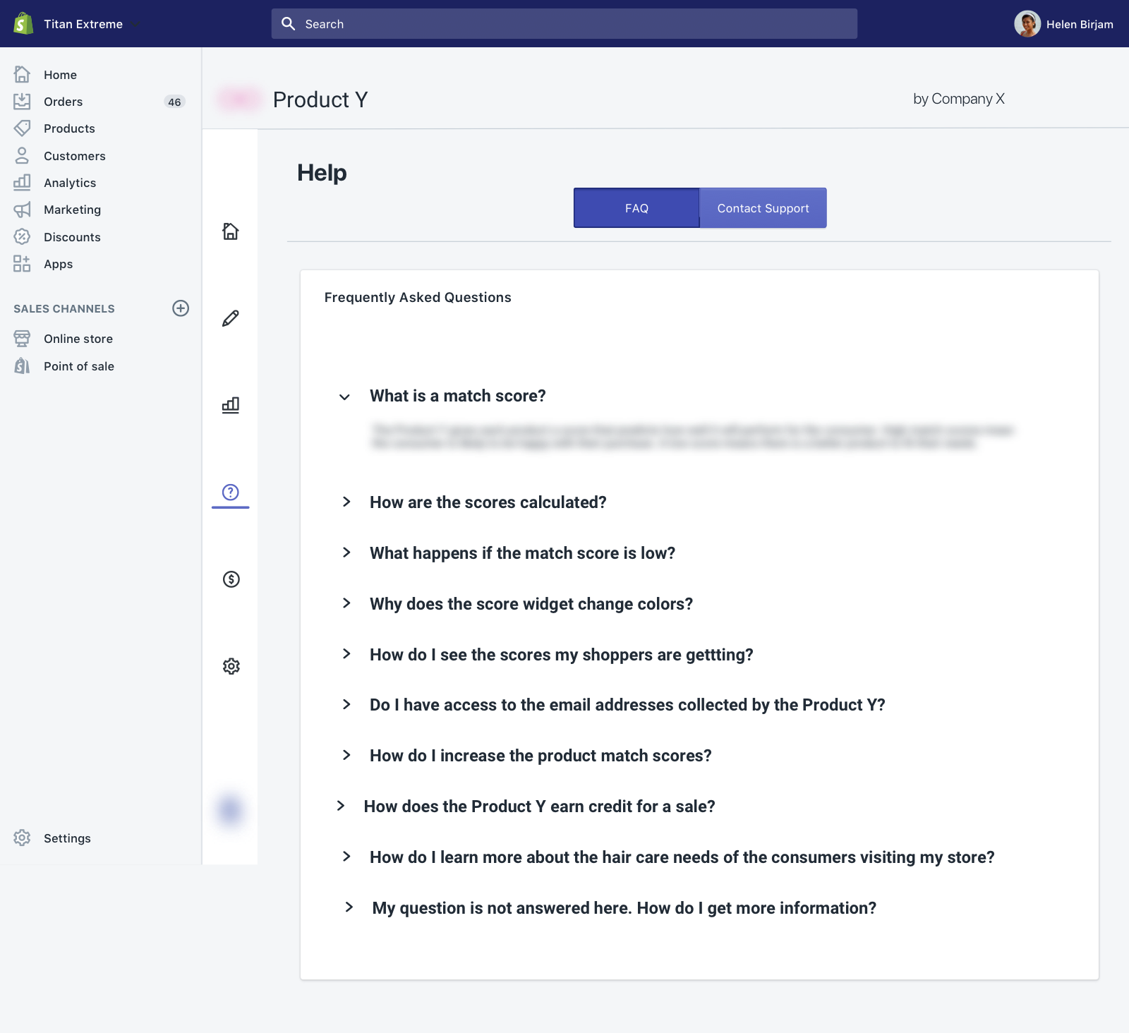Expand 'What happens if the match score is low?'

[346, 552]
